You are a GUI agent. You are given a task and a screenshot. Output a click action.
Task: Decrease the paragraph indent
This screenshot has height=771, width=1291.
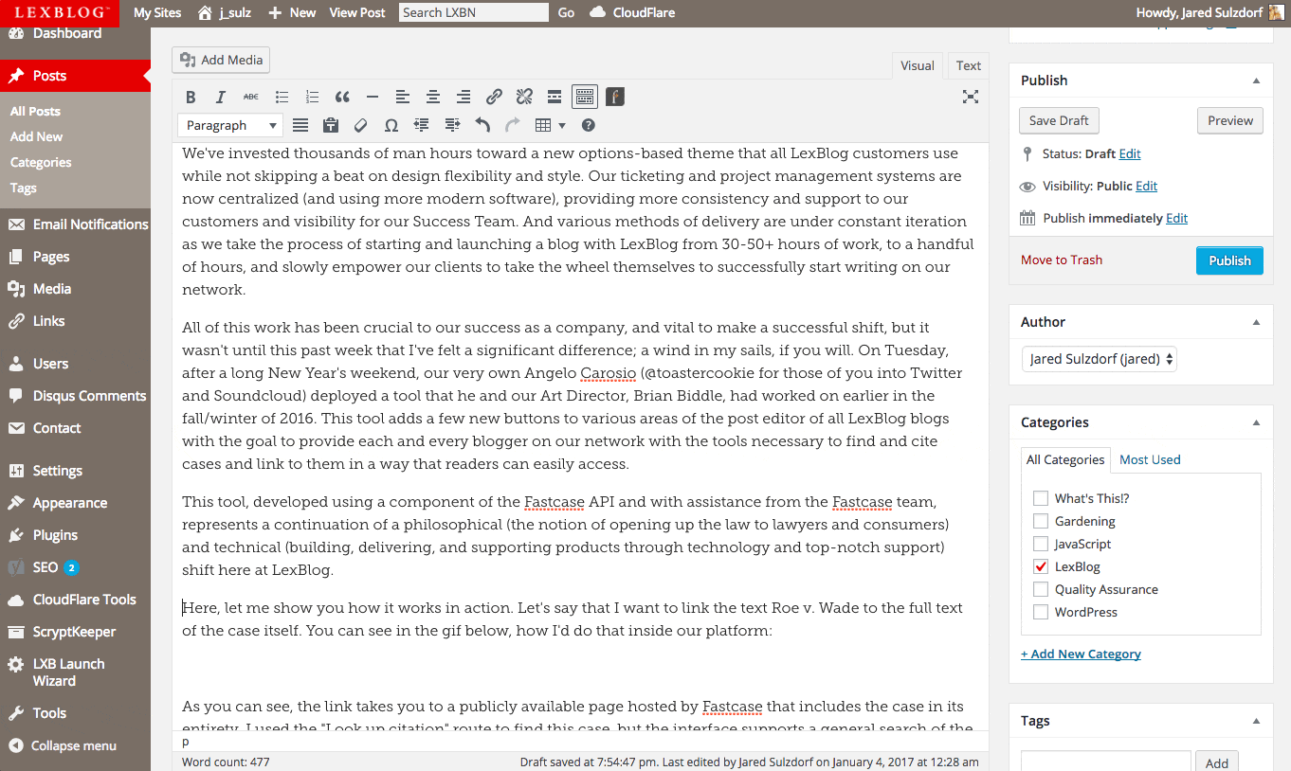click(x=422, y=125)
